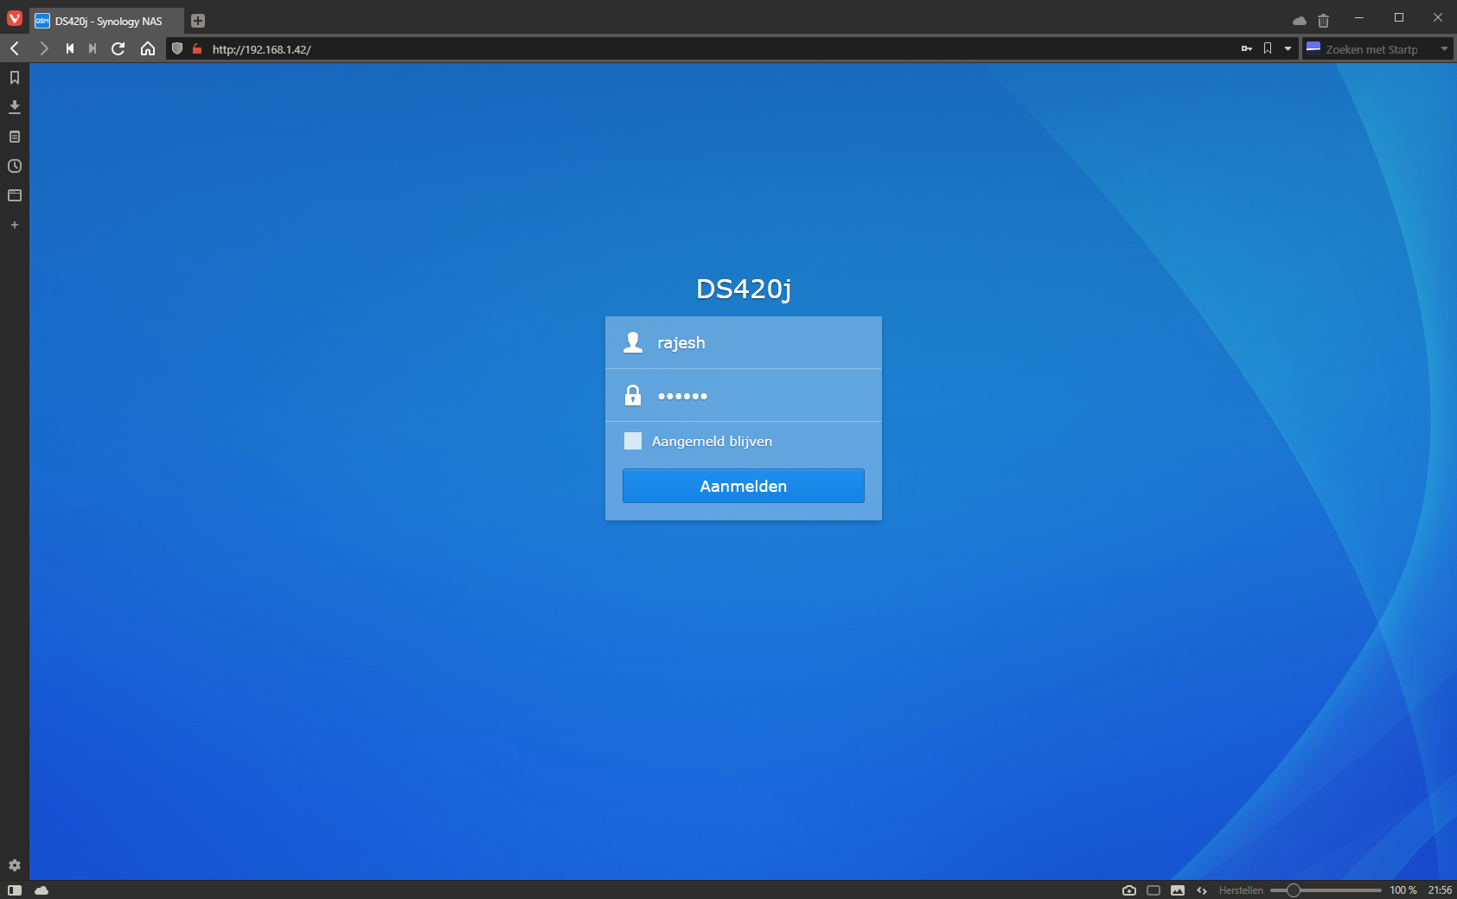Open the Notes side panel
1457x899 pixels.
15,137
